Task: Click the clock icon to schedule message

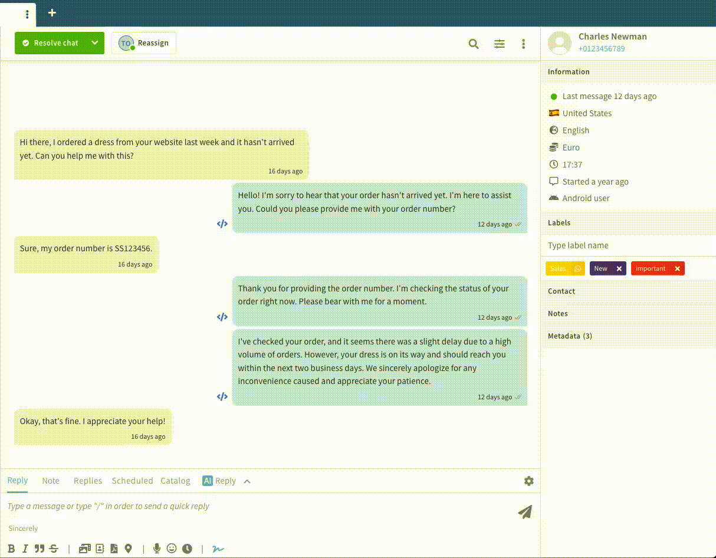Action: [187, 549]
